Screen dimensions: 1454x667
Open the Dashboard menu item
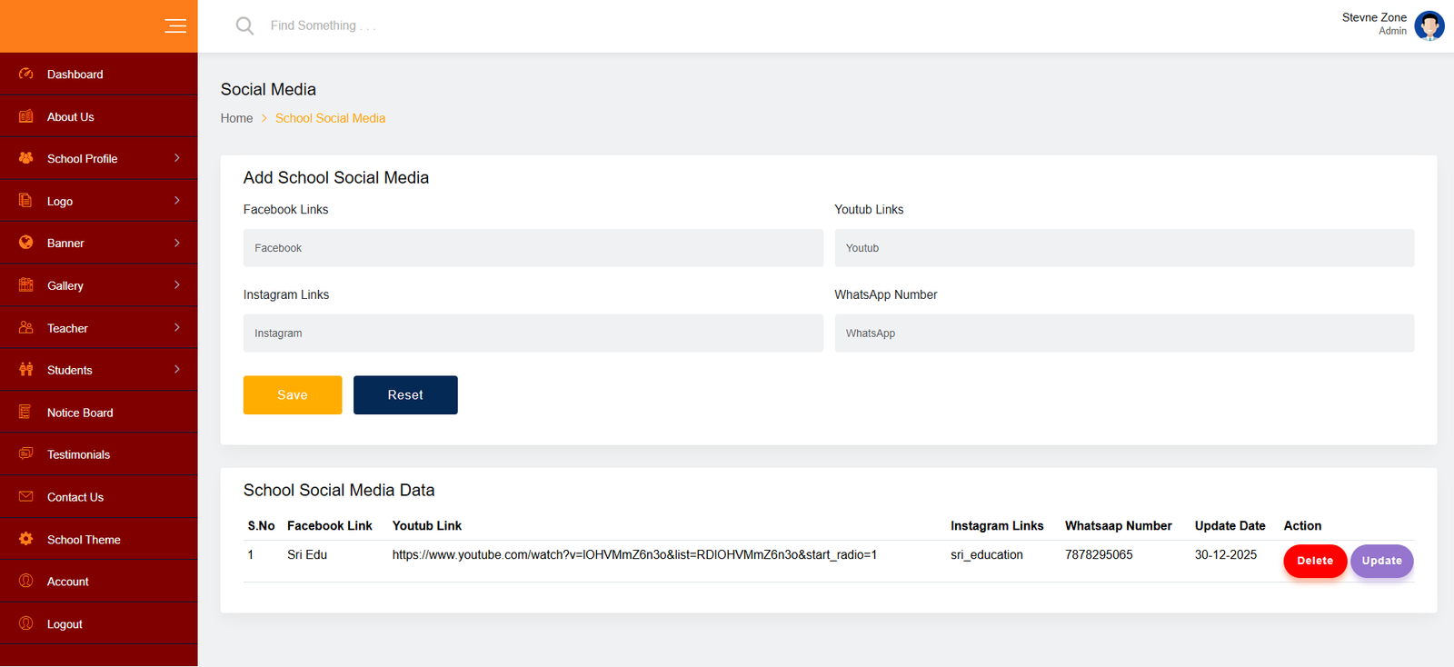[98, 75]
